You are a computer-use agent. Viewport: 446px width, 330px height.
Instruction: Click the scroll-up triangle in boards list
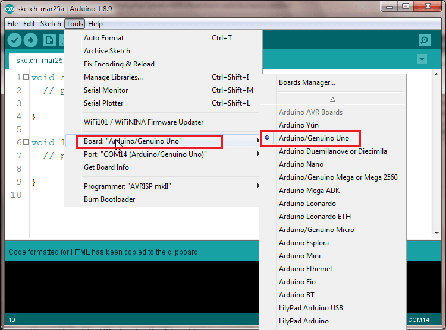(x=333, y=99)
